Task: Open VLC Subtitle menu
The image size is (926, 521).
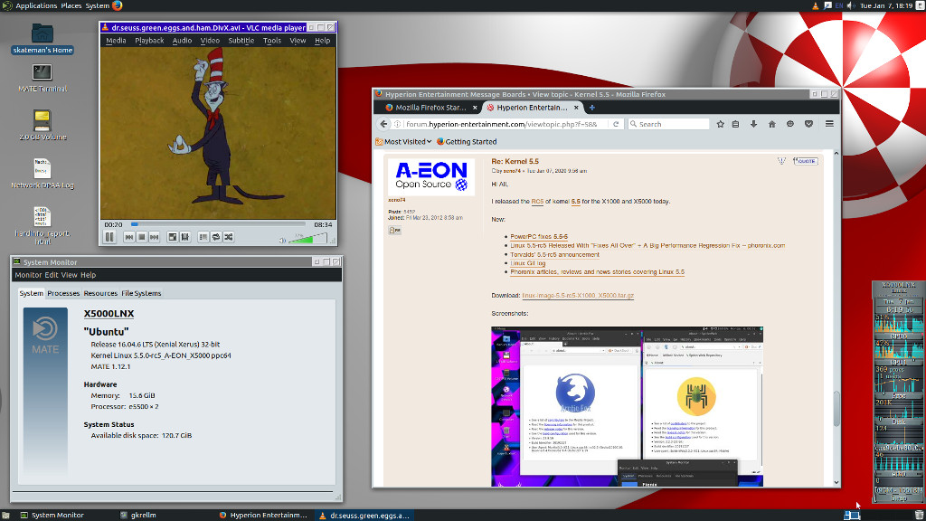Action: click(x=241, y=40)
